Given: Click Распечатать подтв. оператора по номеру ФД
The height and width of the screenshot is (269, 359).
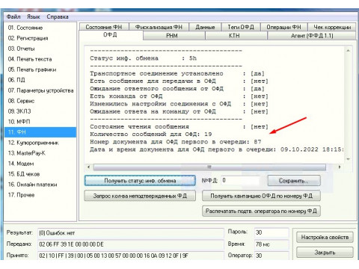Looking at the screenshot, I should 261,211.
